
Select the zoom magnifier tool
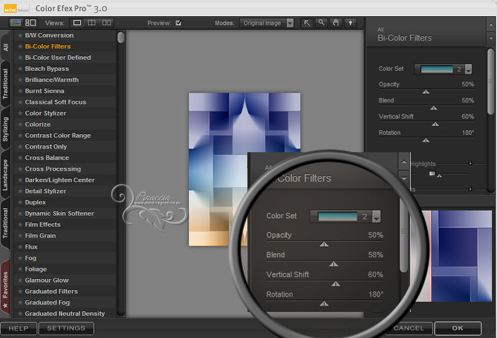pyautogui.click(x=322, y=23)
